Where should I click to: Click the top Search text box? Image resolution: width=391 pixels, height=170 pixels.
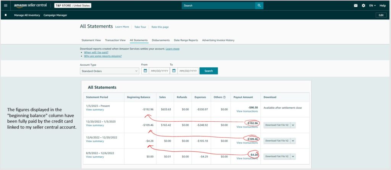[218, 6]
